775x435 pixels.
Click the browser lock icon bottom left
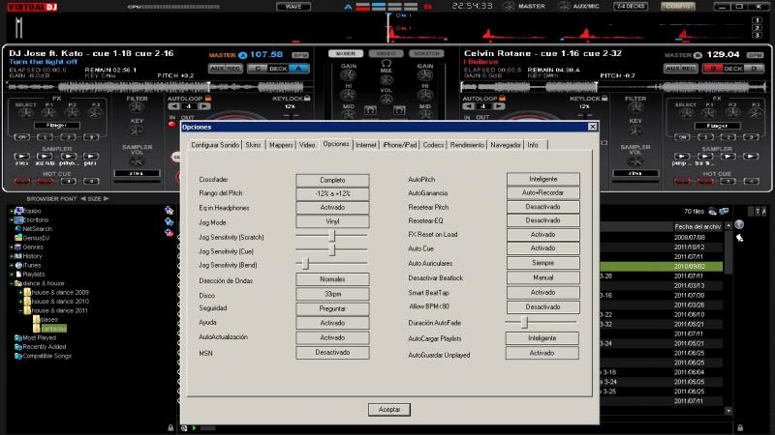pos(170,427)
